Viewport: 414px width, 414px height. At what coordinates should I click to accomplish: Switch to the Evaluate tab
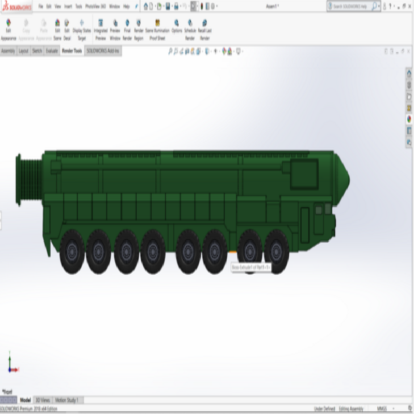click(x=52, y=51)
